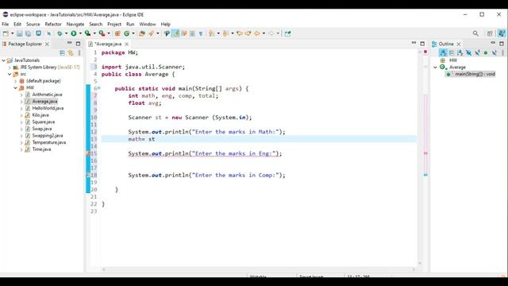The height and width of the screenshot is (286, 508).
Task: Click the Open Perspective icon
Action: pyautogui.click(x=490, y=33)
